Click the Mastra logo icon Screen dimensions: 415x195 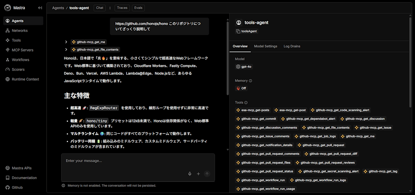8,8
